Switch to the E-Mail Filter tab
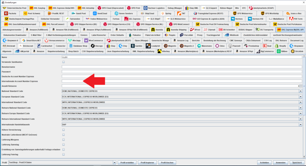This screenshot has height=166, width=306. click(36, 35)
